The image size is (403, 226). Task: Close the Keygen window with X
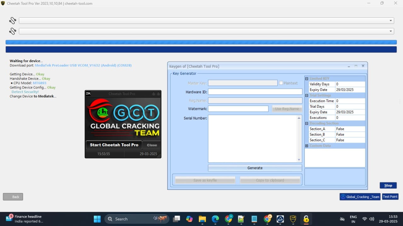[x=363, y=66]
